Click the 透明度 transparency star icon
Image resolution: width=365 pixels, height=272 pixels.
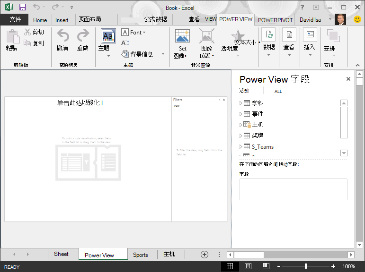tap(238, 36)
